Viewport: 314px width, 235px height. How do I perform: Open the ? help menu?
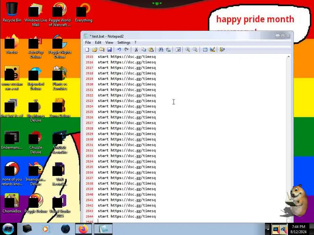tap(135, 43)
